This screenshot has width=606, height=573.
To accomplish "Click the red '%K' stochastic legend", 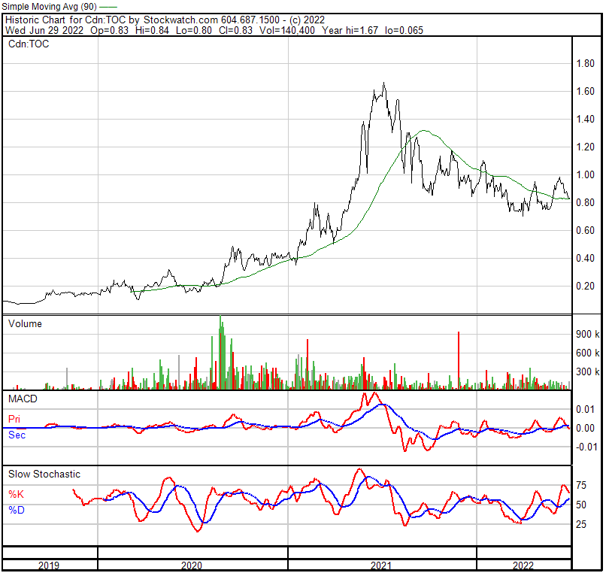I will 17,495.
